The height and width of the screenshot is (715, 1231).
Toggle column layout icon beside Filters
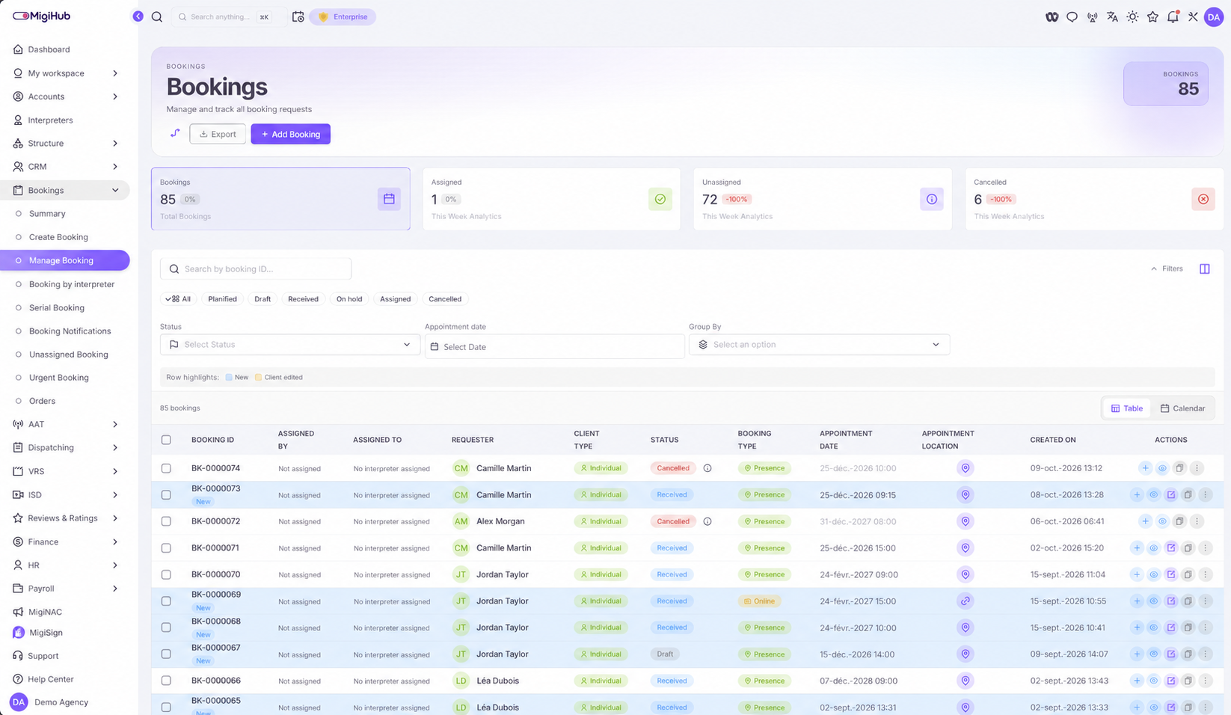[1204, 268]
